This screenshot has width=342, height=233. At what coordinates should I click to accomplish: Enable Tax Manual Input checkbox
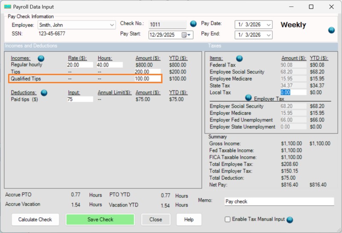tap(227, 219)
